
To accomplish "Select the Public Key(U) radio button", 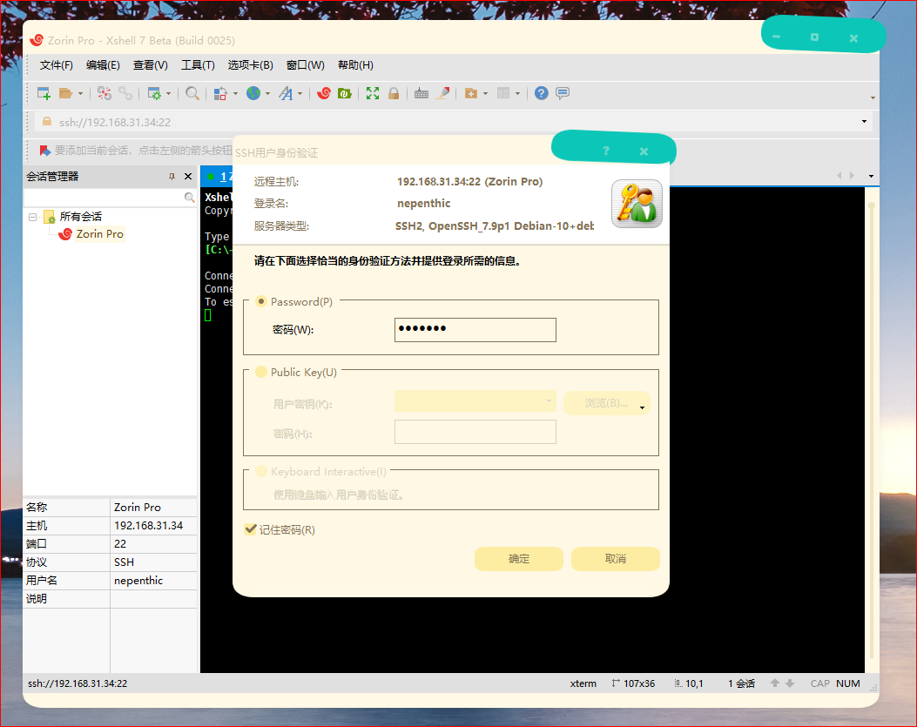I will pyautogui.click(x=261, y=372).
